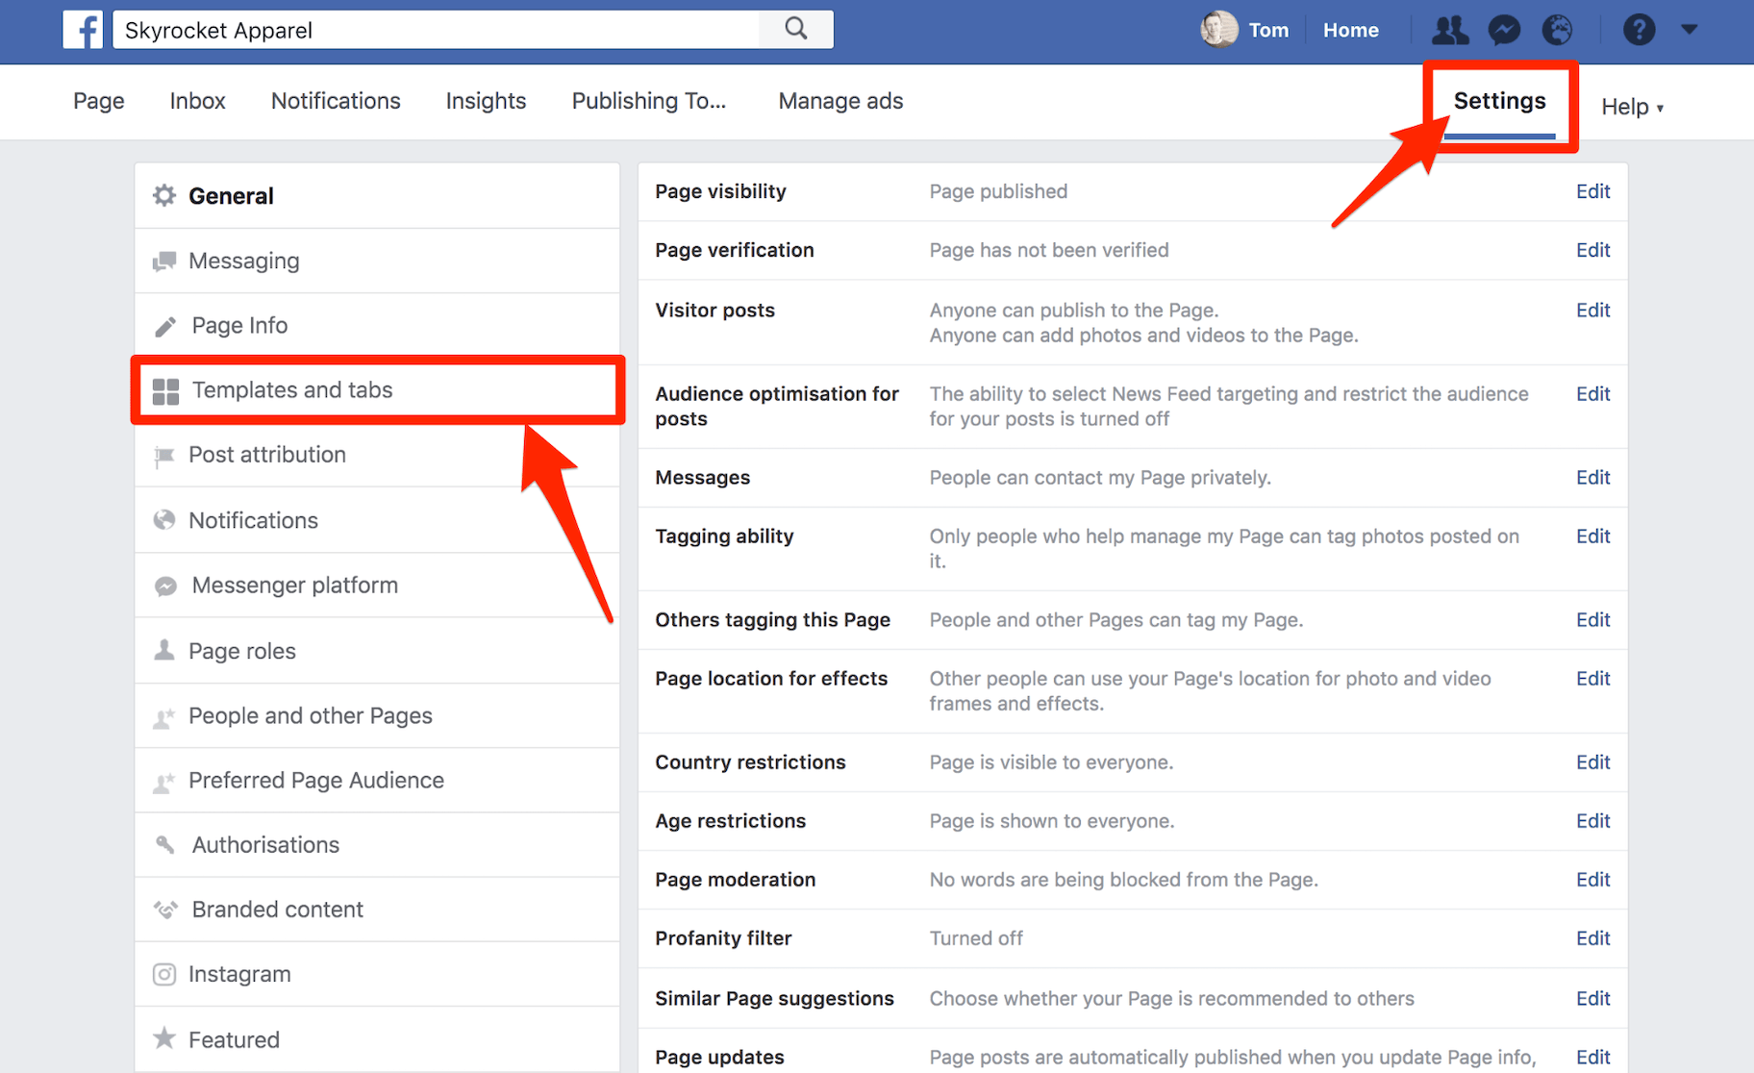Viewport: 1754px width, 1073px height.
Task: Click the Help question mark icon
Action: coord(1639,30)
